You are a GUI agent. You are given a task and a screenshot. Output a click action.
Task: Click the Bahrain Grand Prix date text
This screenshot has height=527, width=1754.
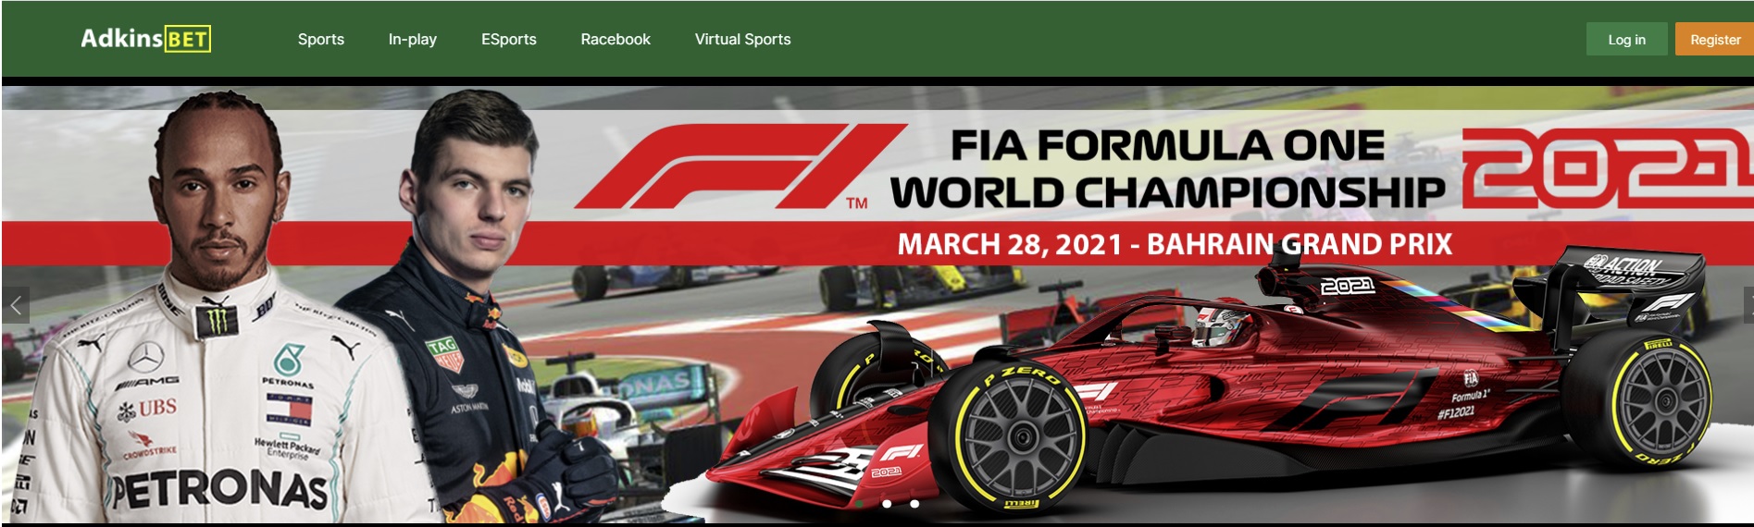click(1175, 244)
